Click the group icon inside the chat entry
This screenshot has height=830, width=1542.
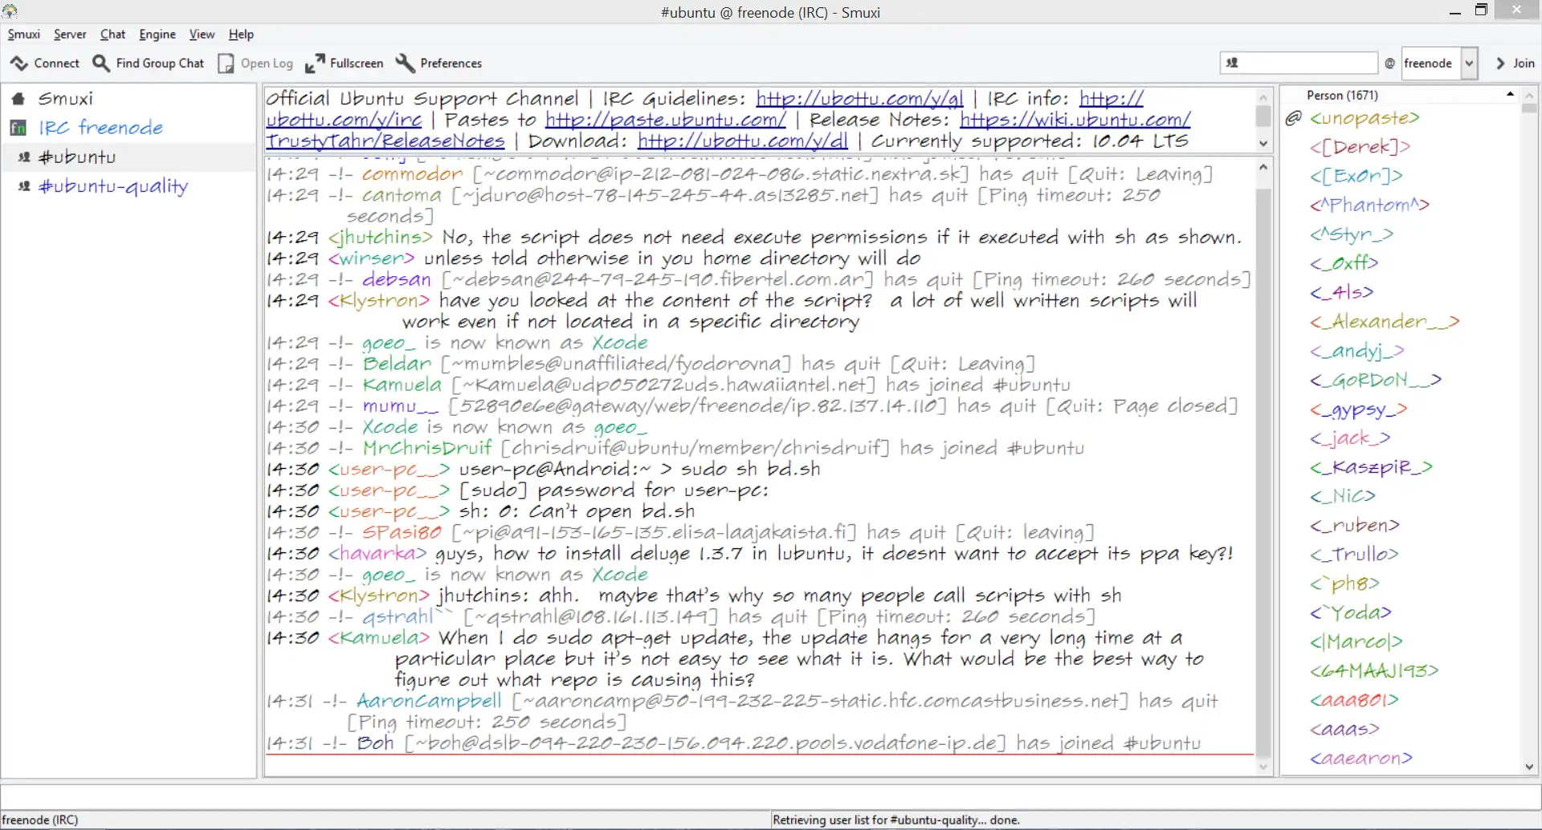tap(1232, 63)
